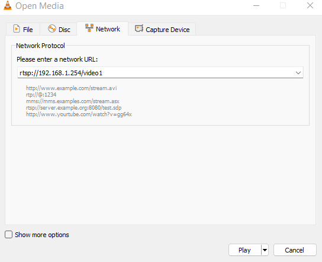This screenshot has height=262, width=322.
Task: Click the 'Please enter a network URL' label
Action: point(57,59)
